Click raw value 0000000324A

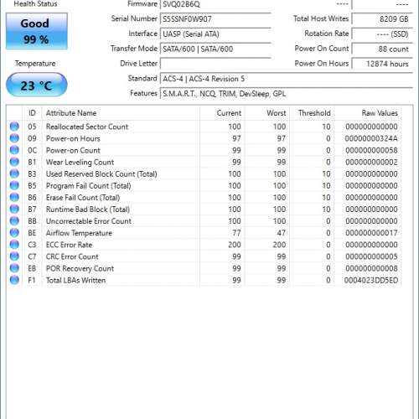tap(371, 138)
